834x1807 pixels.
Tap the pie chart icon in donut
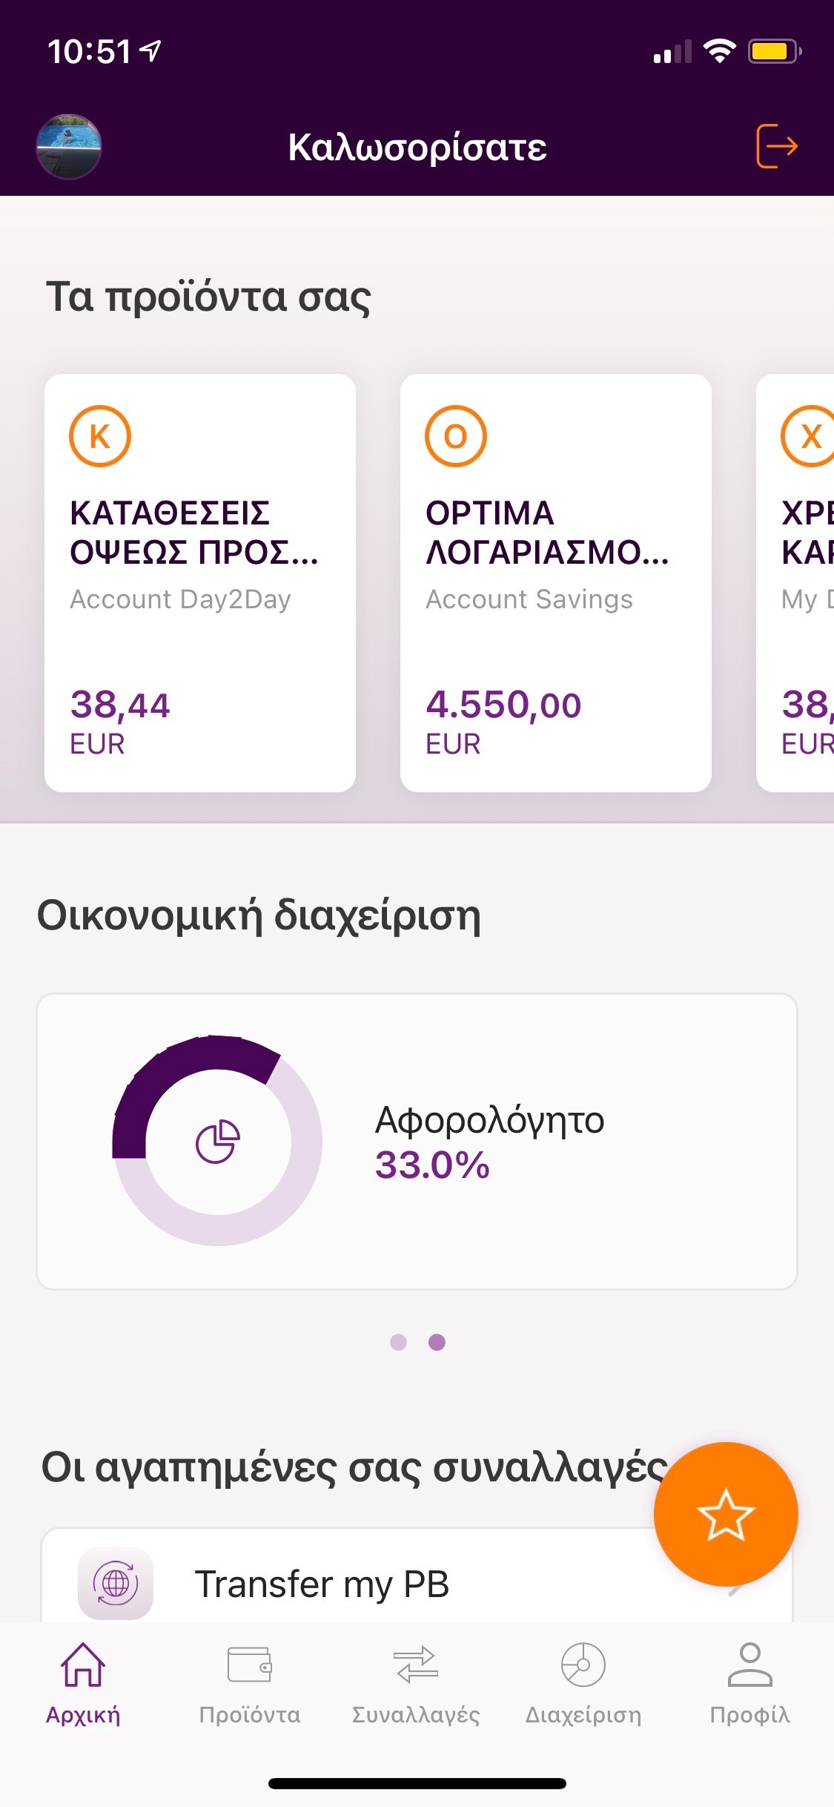tap(217, 1141)
